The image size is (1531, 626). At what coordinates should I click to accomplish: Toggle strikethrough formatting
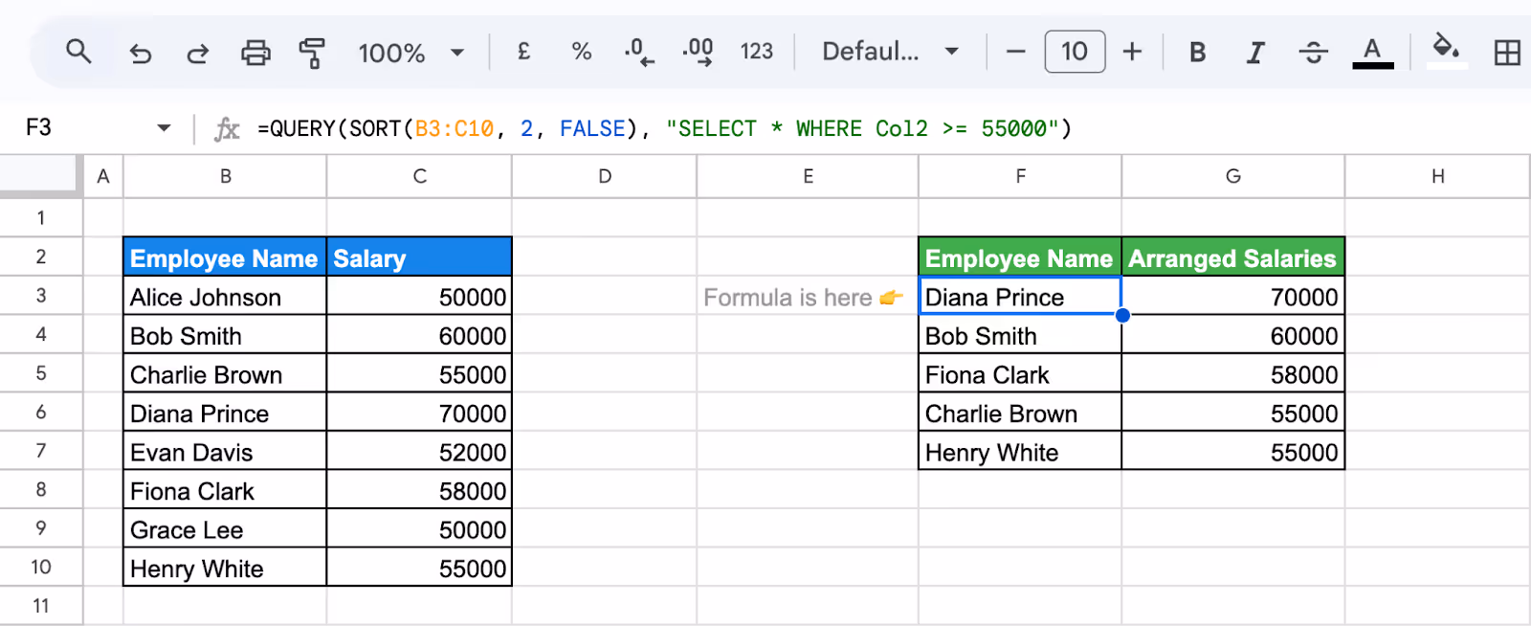point(1314,53)
